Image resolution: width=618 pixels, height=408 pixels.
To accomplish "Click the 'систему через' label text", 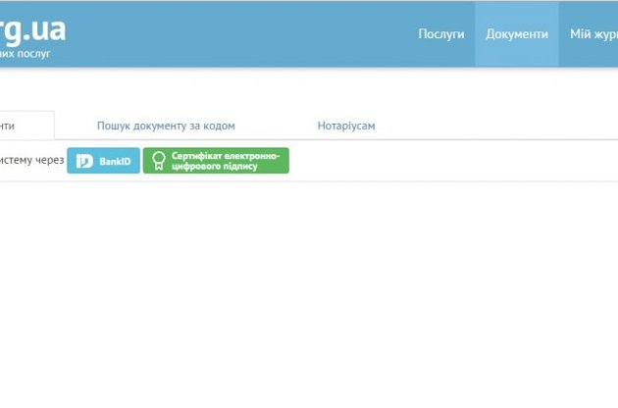I will tap(31, 160).
